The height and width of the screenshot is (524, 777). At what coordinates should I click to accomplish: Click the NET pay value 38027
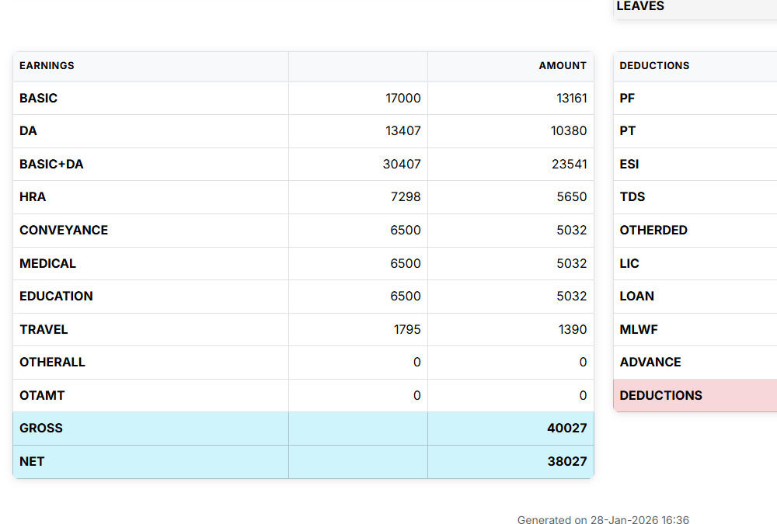tap(566, 462)
